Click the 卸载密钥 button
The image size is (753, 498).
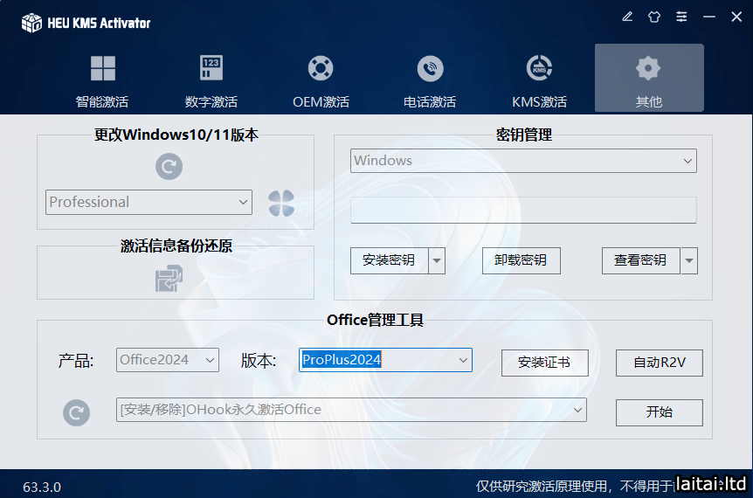click(x=521, y=260)
